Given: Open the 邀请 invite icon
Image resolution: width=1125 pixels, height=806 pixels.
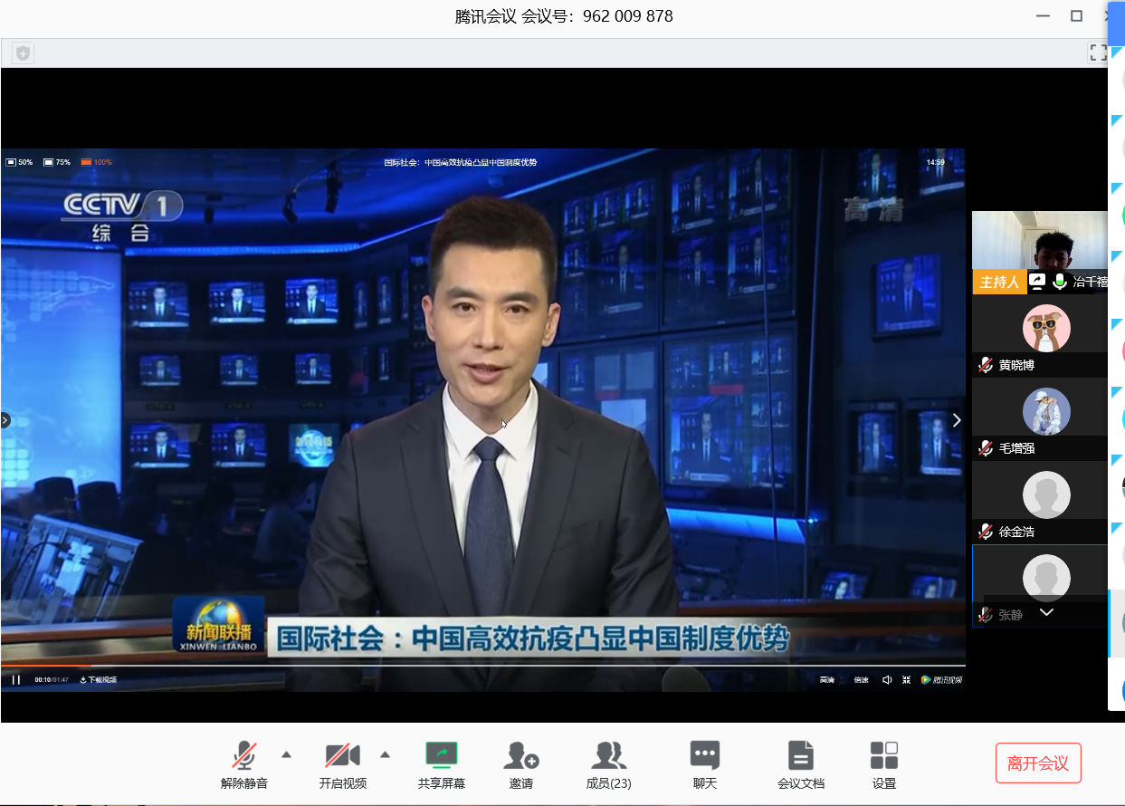Looking at the screenshot, I should pos(521,755).
